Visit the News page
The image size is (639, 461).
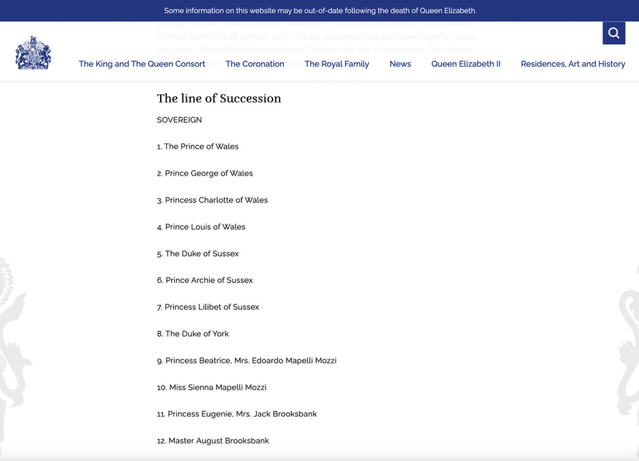click(x=400, y=64)
